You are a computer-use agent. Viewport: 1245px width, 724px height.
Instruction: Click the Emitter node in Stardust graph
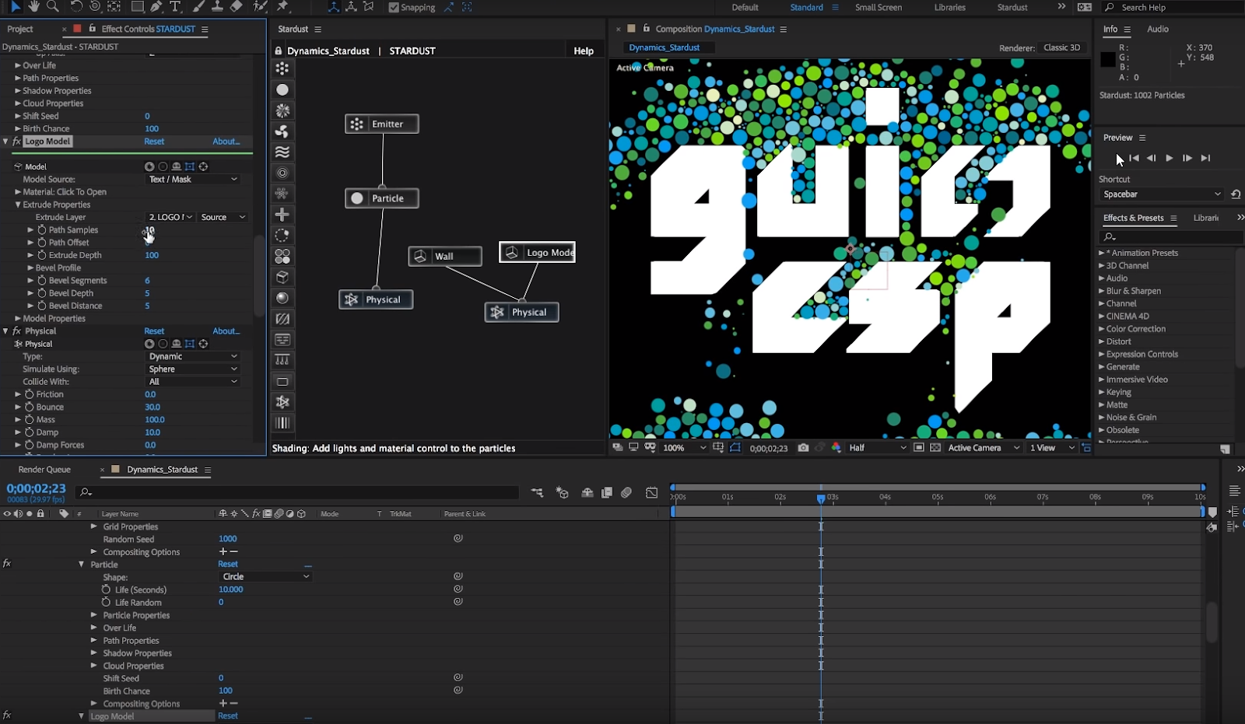(x=382, y=124)
